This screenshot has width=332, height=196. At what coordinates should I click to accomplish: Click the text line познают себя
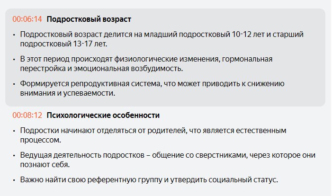45,164
